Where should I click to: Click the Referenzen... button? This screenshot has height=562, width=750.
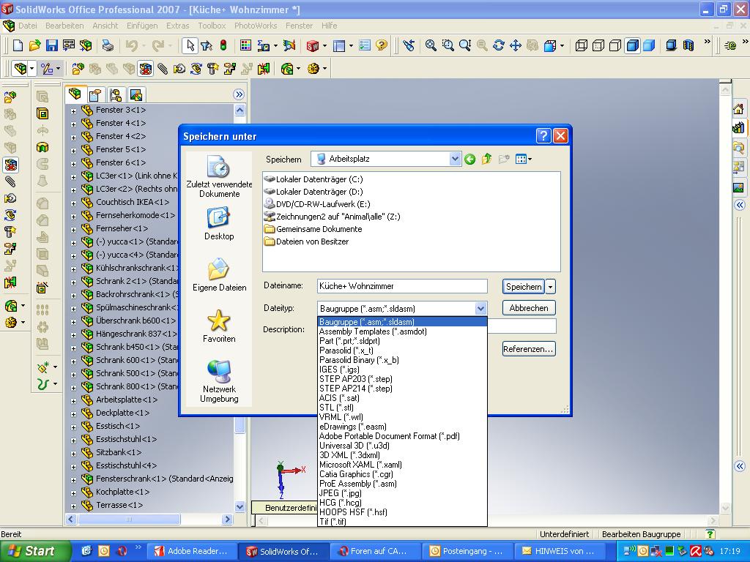point(529,349)
